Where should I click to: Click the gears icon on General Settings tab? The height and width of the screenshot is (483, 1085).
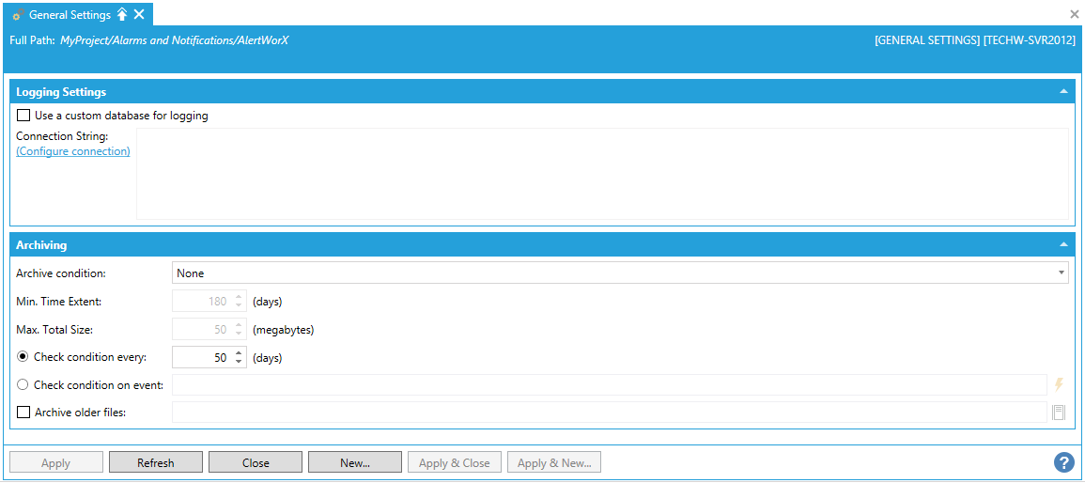tap(18, 15)
